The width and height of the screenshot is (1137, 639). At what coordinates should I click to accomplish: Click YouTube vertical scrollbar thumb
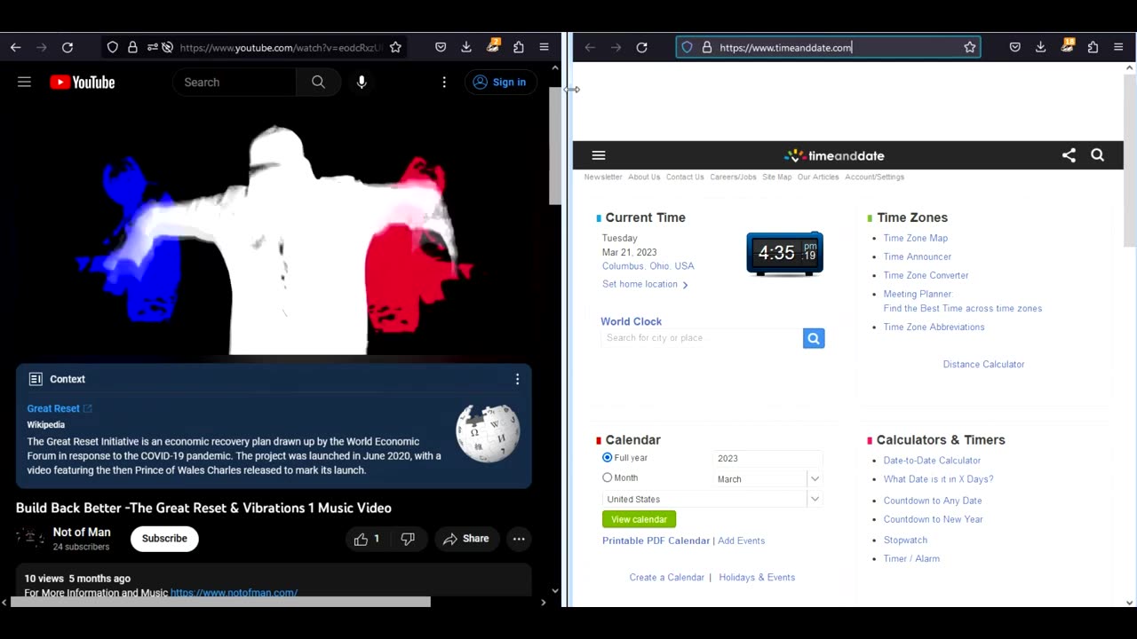tap(555, 146)
